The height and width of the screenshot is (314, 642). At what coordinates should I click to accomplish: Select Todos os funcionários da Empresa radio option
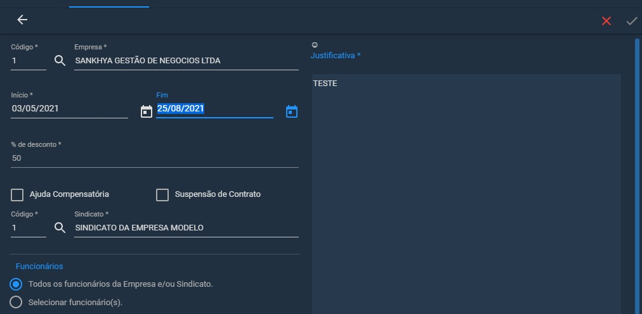click(x=16, y=284)
